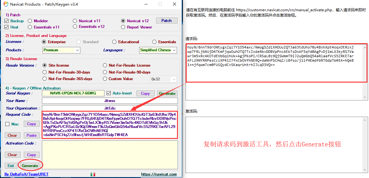Select Not-For-Resale-90-days option
369x178 pixels.
[x=105, y=72]
